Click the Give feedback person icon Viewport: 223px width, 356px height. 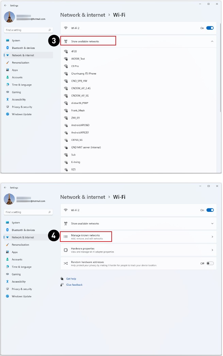coord(62,285)
